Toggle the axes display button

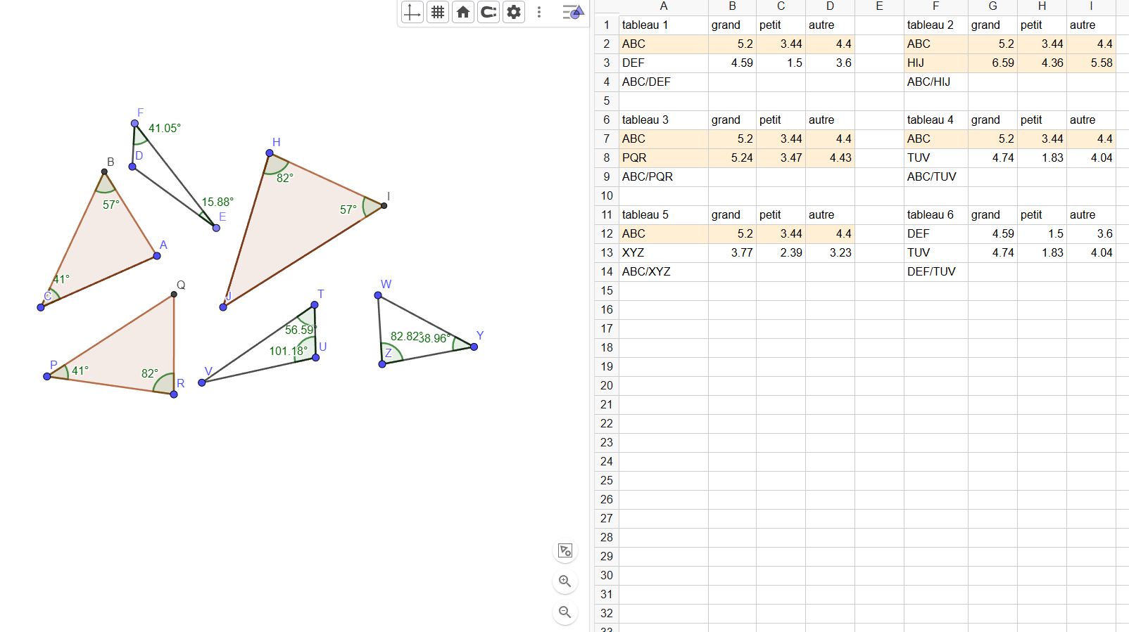pyautogui.click(x=412, y=12)
